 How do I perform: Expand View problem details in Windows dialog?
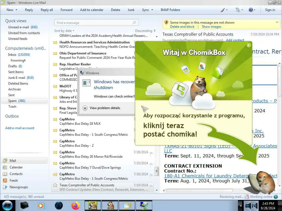(x=85, y=108)
